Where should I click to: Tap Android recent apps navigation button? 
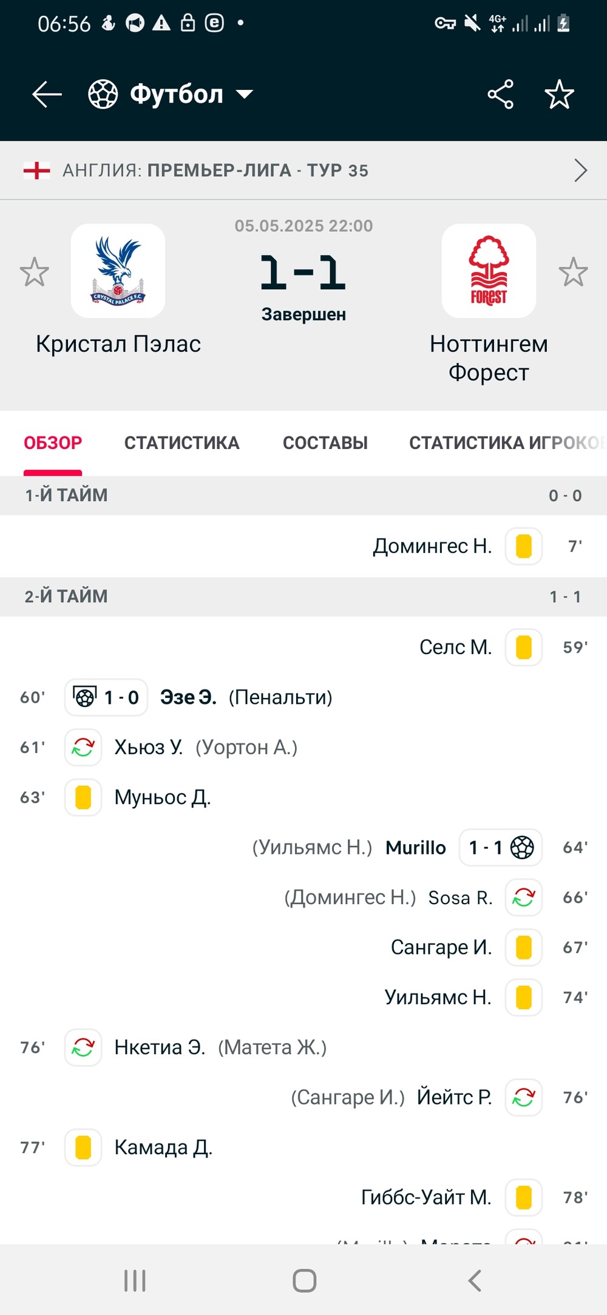point(135,1281)
